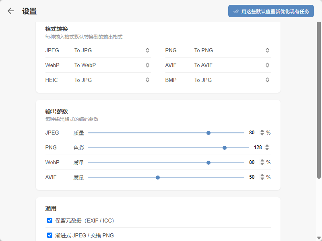The height and width of the screenshot is (241, 322).
Task: Click the 通用 section heading
Action: coord(51,208)
